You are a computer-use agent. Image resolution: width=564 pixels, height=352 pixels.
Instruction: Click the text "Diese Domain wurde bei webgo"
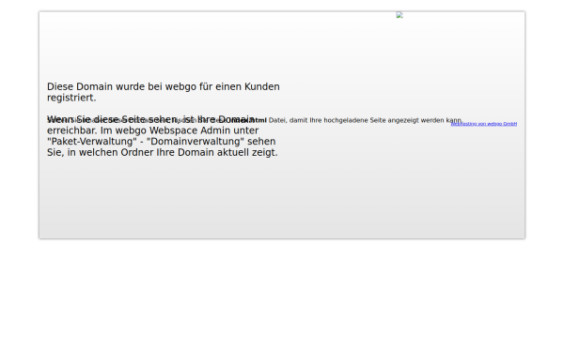point(121,86)
